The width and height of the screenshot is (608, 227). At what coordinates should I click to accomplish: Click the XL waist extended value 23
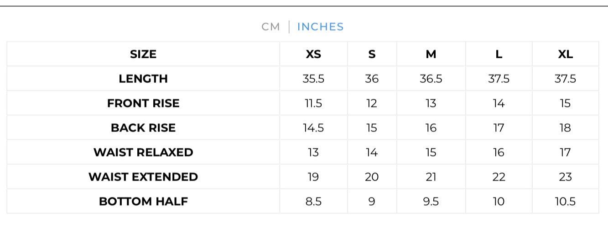coord(565,177)
